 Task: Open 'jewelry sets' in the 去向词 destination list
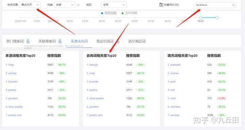95,115
